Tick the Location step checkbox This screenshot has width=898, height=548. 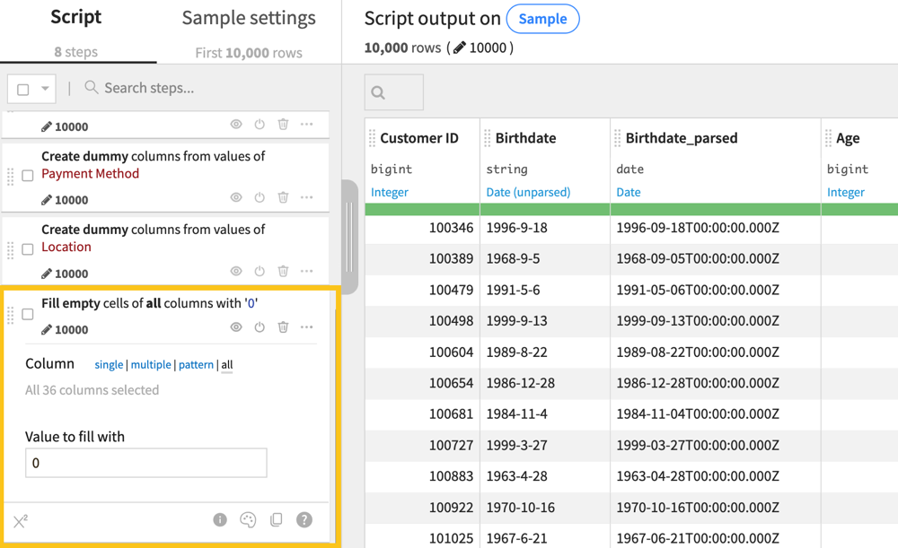[28, 249]
